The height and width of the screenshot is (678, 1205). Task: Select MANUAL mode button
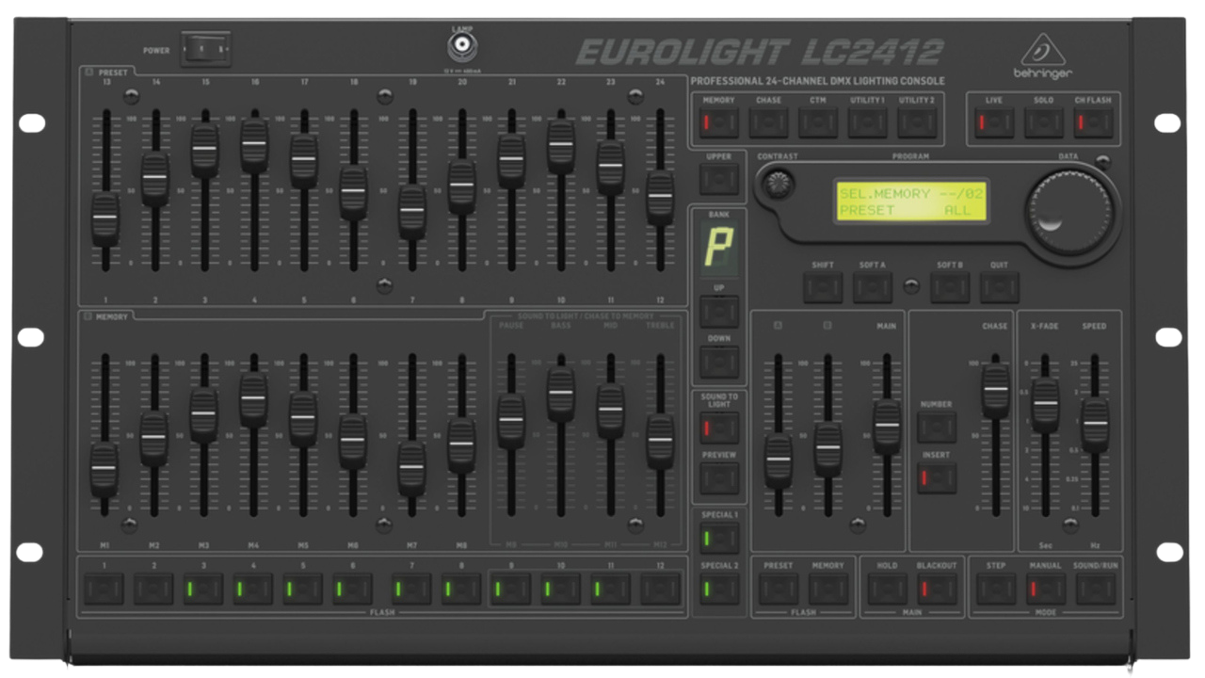pos(1046,589)
